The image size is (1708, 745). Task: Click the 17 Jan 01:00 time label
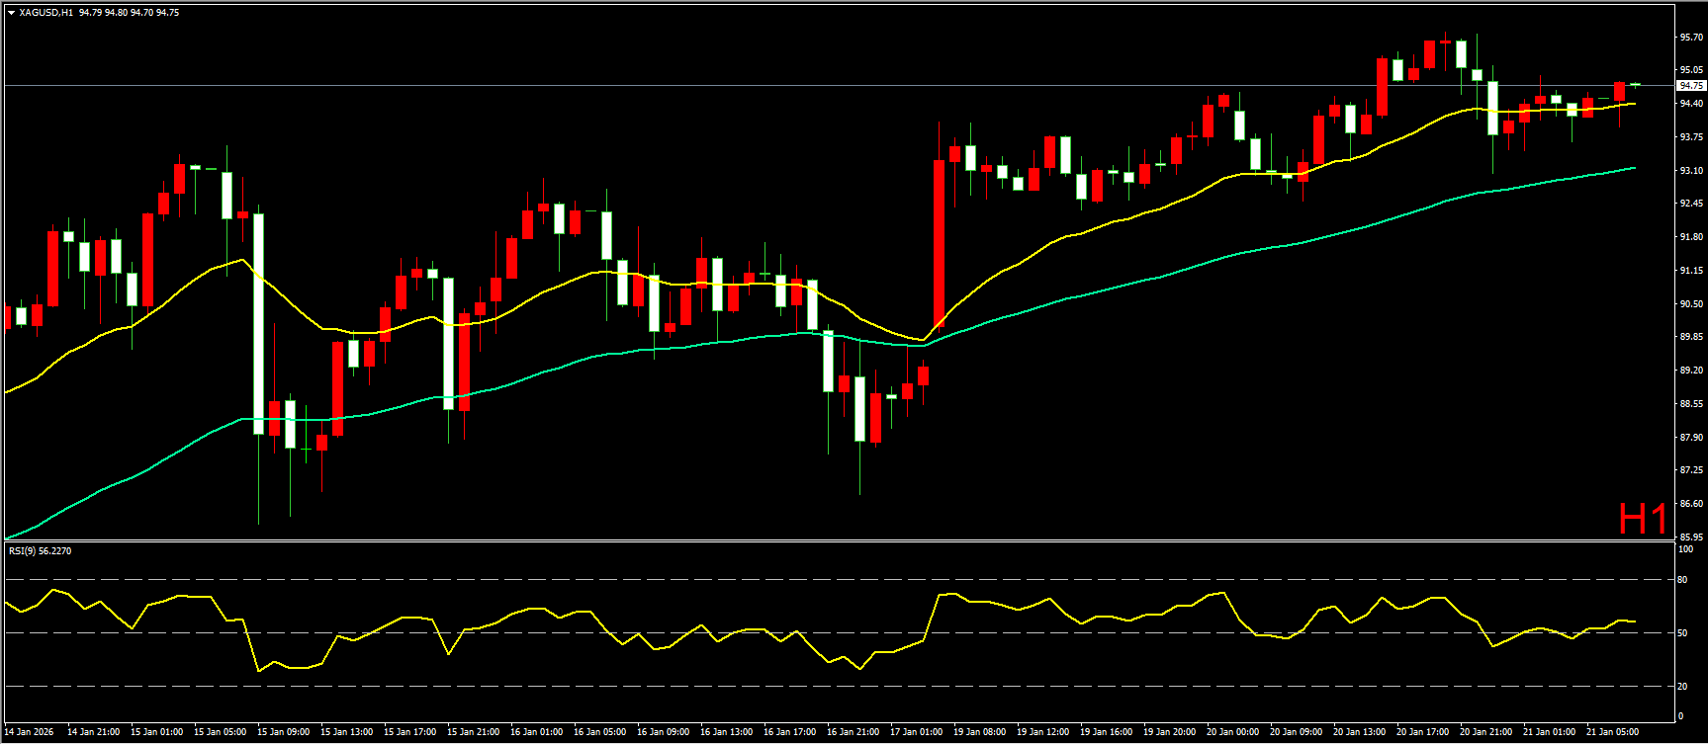point(916,732)
